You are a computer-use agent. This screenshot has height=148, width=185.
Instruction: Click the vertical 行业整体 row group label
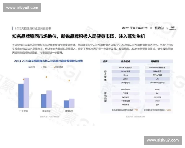click(x=105, y=76)
